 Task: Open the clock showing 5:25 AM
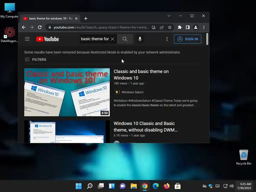[244, 186]
